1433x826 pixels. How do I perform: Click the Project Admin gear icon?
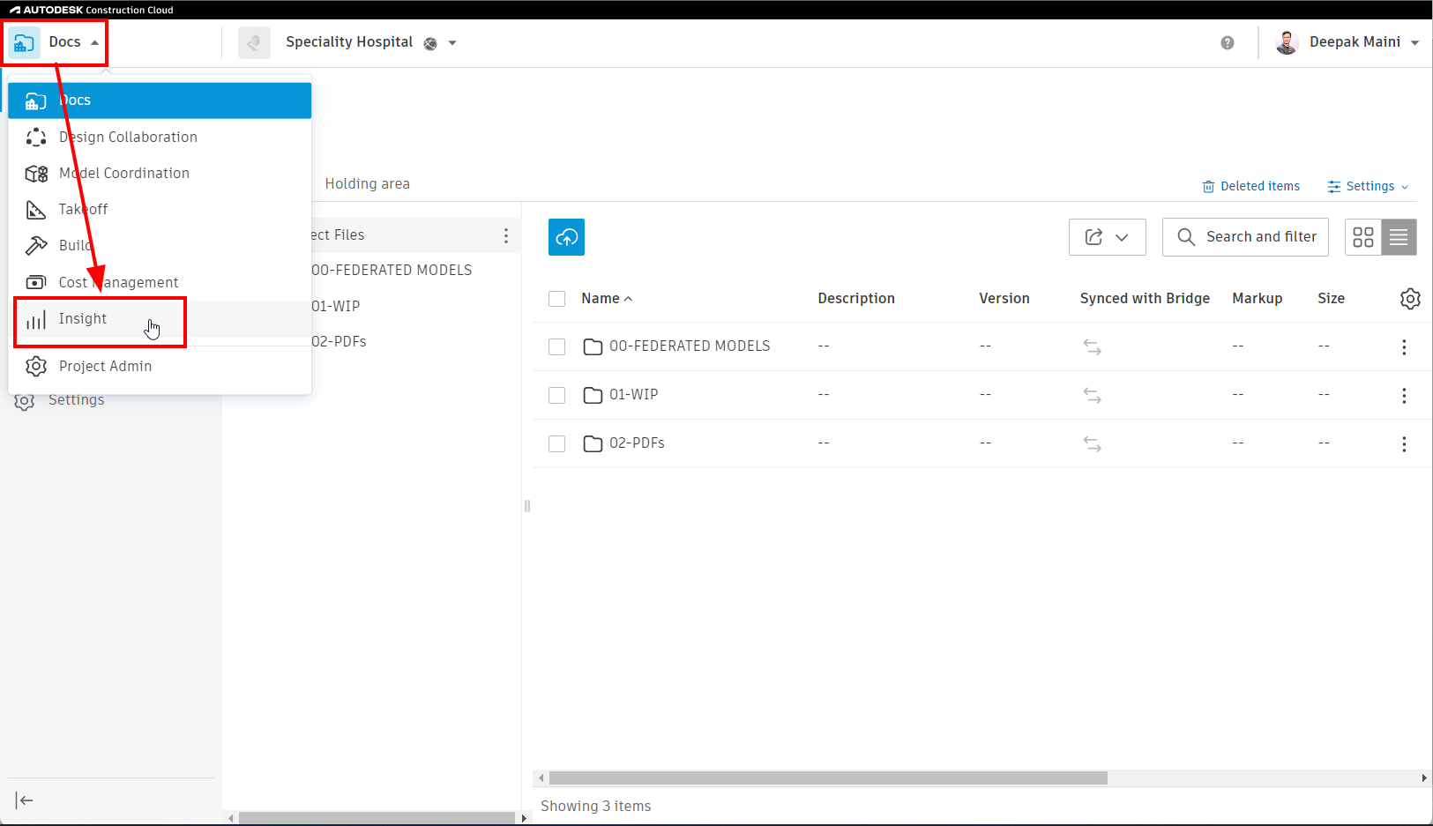[x=36, y=366]
